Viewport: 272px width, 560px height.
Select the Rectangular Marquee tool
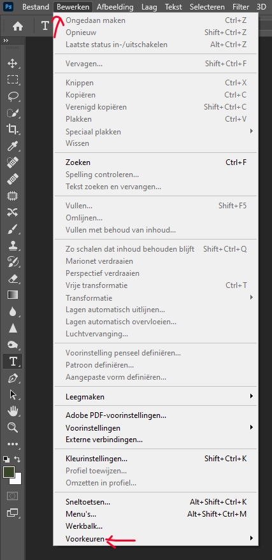pyautogui.click(x=13, y=79)
